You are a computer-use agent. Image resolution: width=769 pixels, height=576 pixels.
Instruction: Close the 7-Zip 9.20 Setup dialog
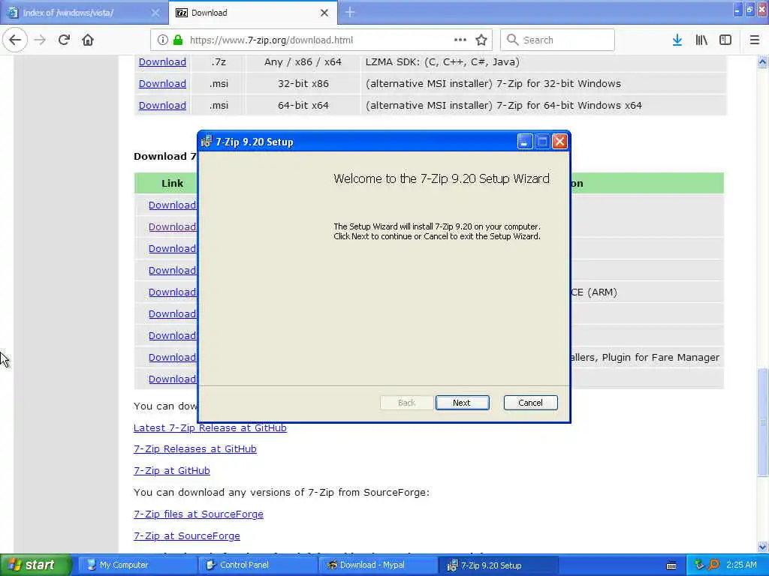pos(559,142)
